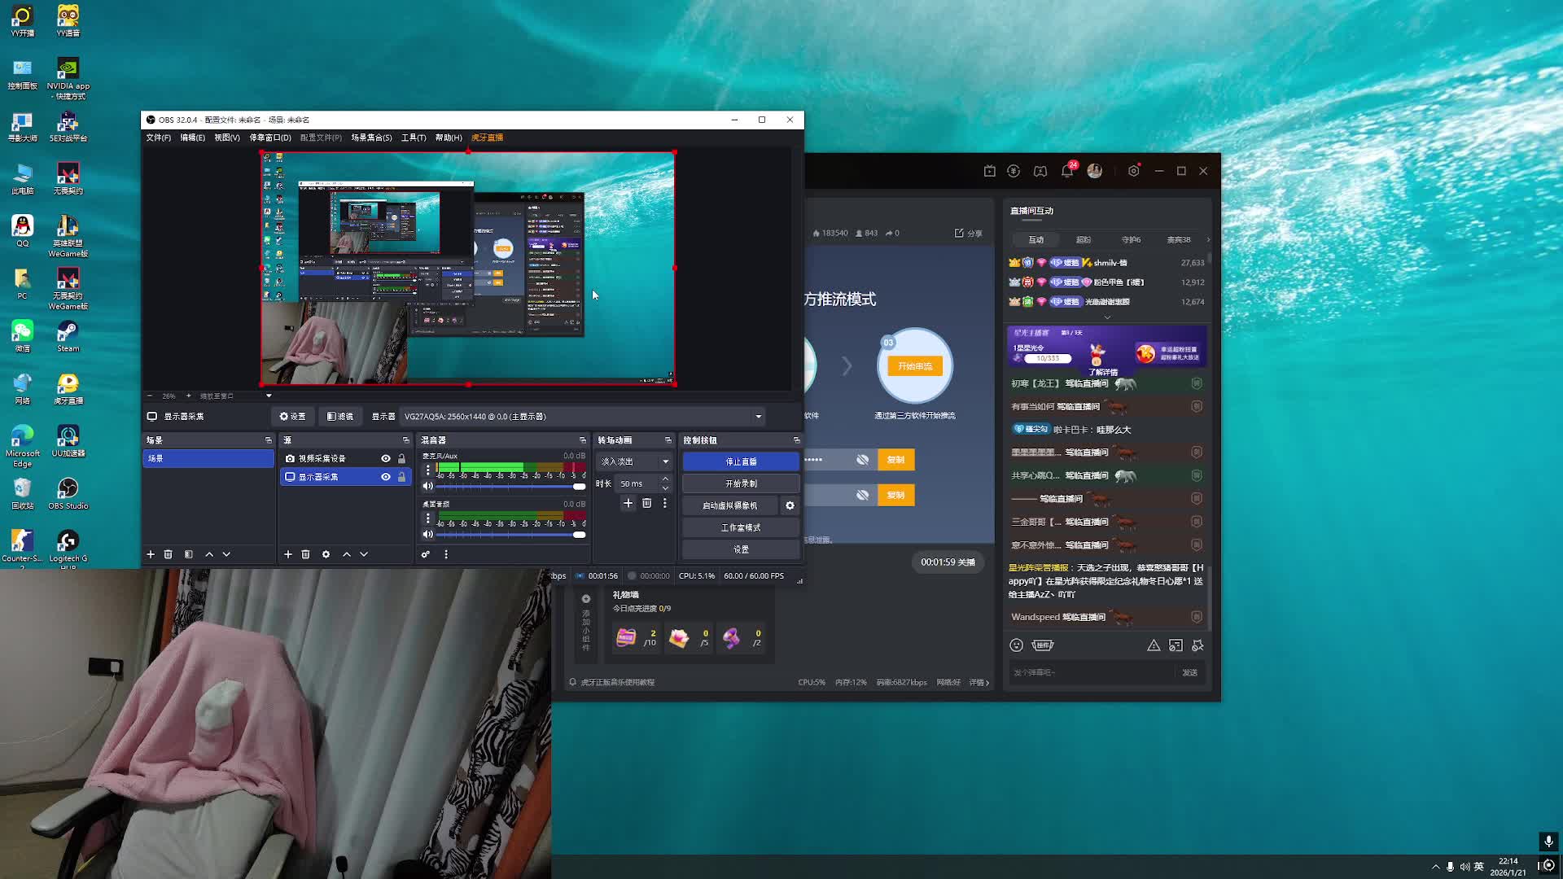Mute the 麦克风/Aux speaker icon

click(x=427, y=487)
